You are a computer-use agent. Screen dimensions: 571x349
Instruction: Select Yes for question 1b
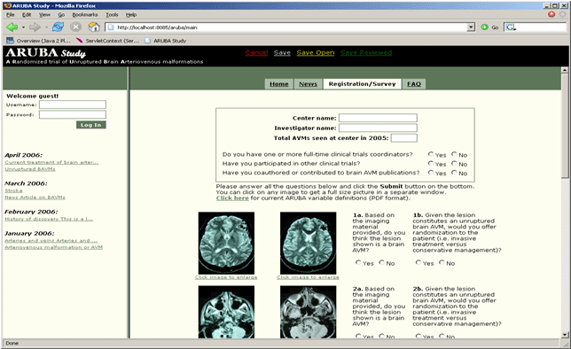click(418, 262)
